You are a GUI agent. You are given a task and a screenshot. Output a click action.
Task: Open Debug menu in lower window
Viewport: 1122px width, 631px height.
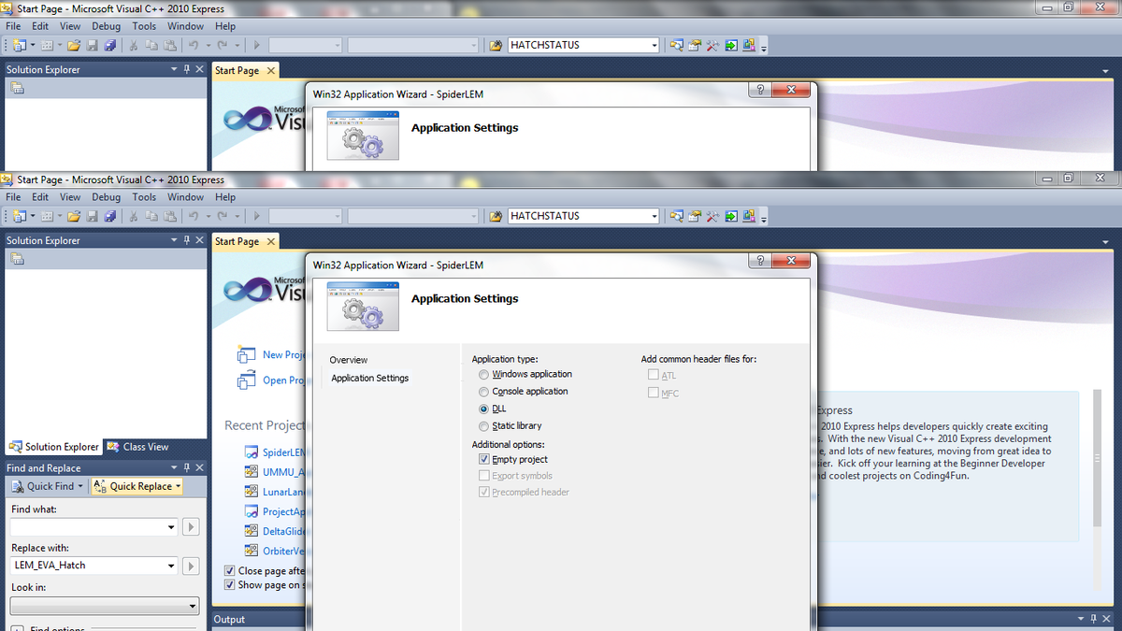(x=106, y=197)
